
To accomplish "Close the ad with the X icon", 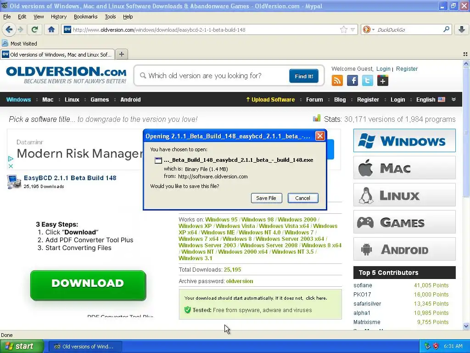I will coord(11,166).
